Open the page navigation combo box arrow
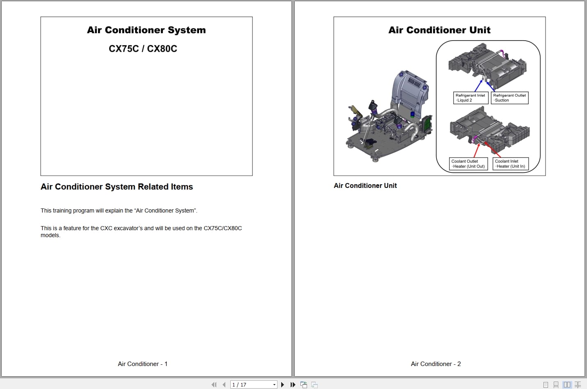Viewport: 587px width, 389px height. 274,384
